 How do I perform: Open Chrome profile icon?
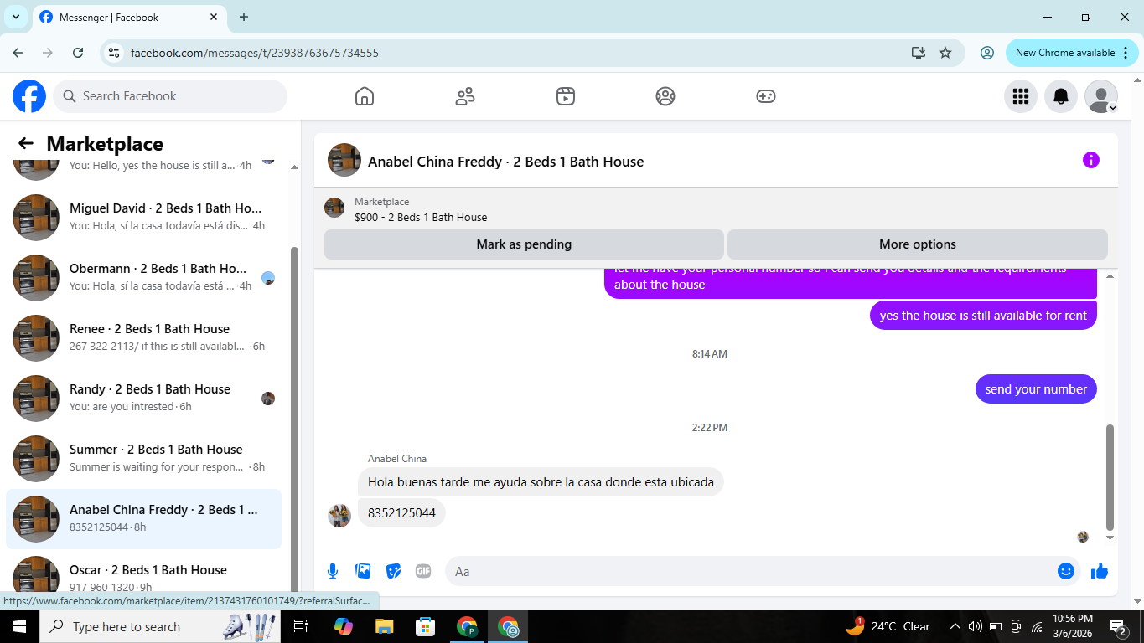point(987,53)
